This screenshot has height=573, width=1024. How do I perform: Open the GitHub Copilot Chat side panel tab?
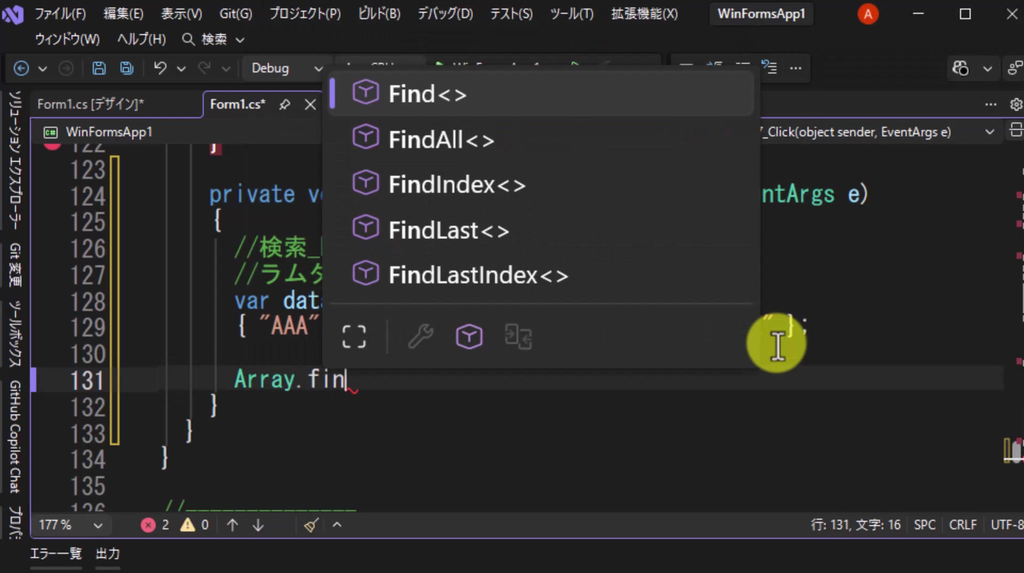[15, 437]
